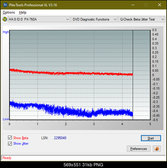Open the Preferences button
This screenshot has height=168, width=167.
138,149
